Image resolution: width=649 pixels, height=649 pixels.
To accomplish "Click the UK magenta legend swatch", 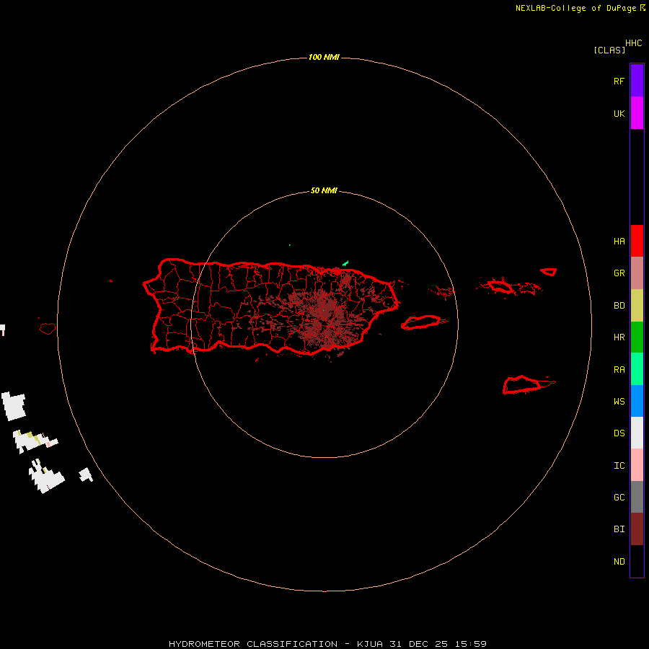I will click(637, 113).
